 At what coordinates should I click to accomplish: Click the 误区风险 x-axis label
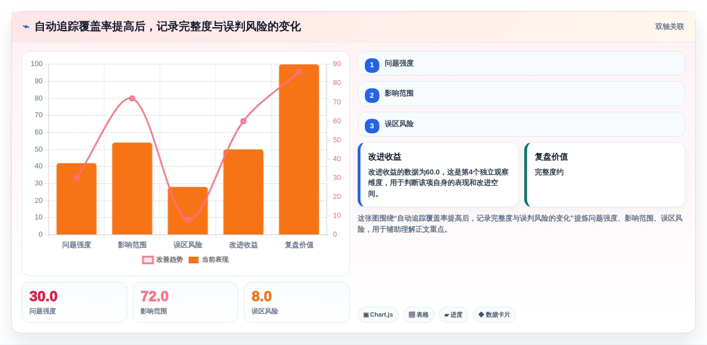[188, 244]
